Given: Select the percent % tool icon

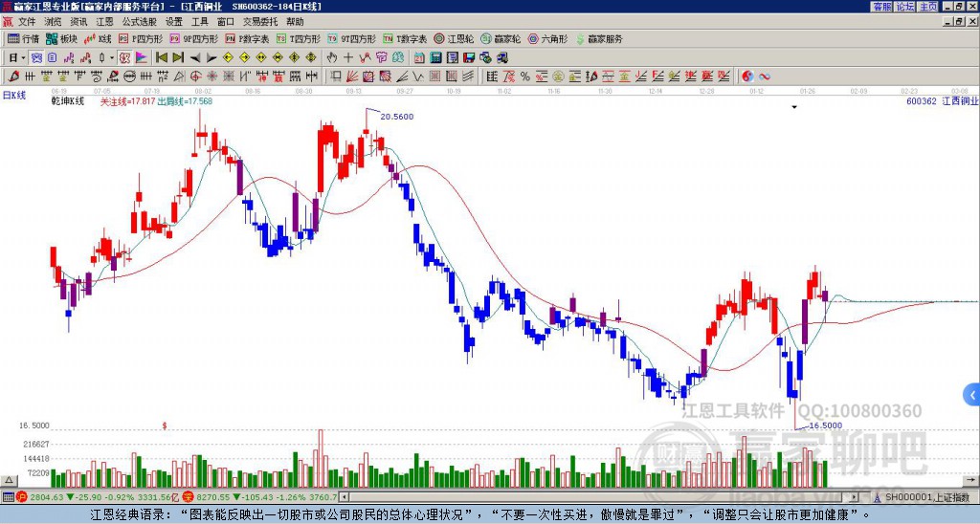Looking at the screenshot, I should pos(525,76).
